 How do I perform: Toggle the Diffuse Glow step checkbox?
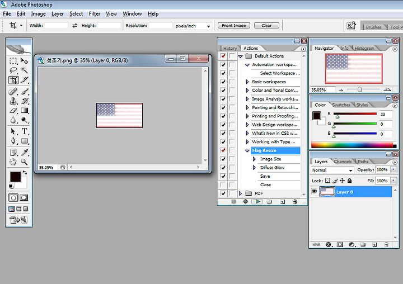click(x=223, y=167)
